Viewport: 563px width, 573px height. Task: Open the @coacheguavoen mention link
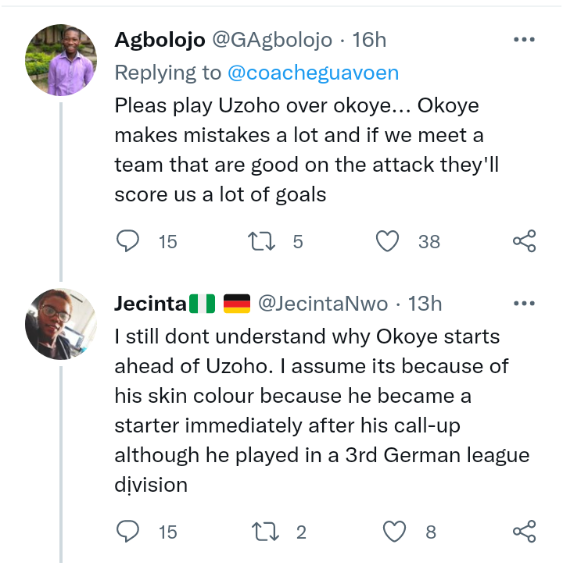[x=313, y=73]
